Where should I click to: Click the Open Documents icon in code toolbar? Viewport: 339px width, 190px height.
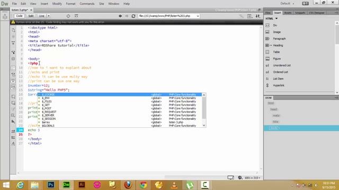pyautogui.click(x=13, y=31)
